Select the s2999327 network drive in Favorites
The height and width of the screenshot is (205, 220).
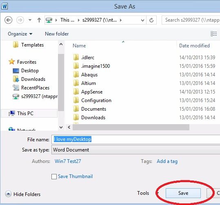(x=35, y=96)
